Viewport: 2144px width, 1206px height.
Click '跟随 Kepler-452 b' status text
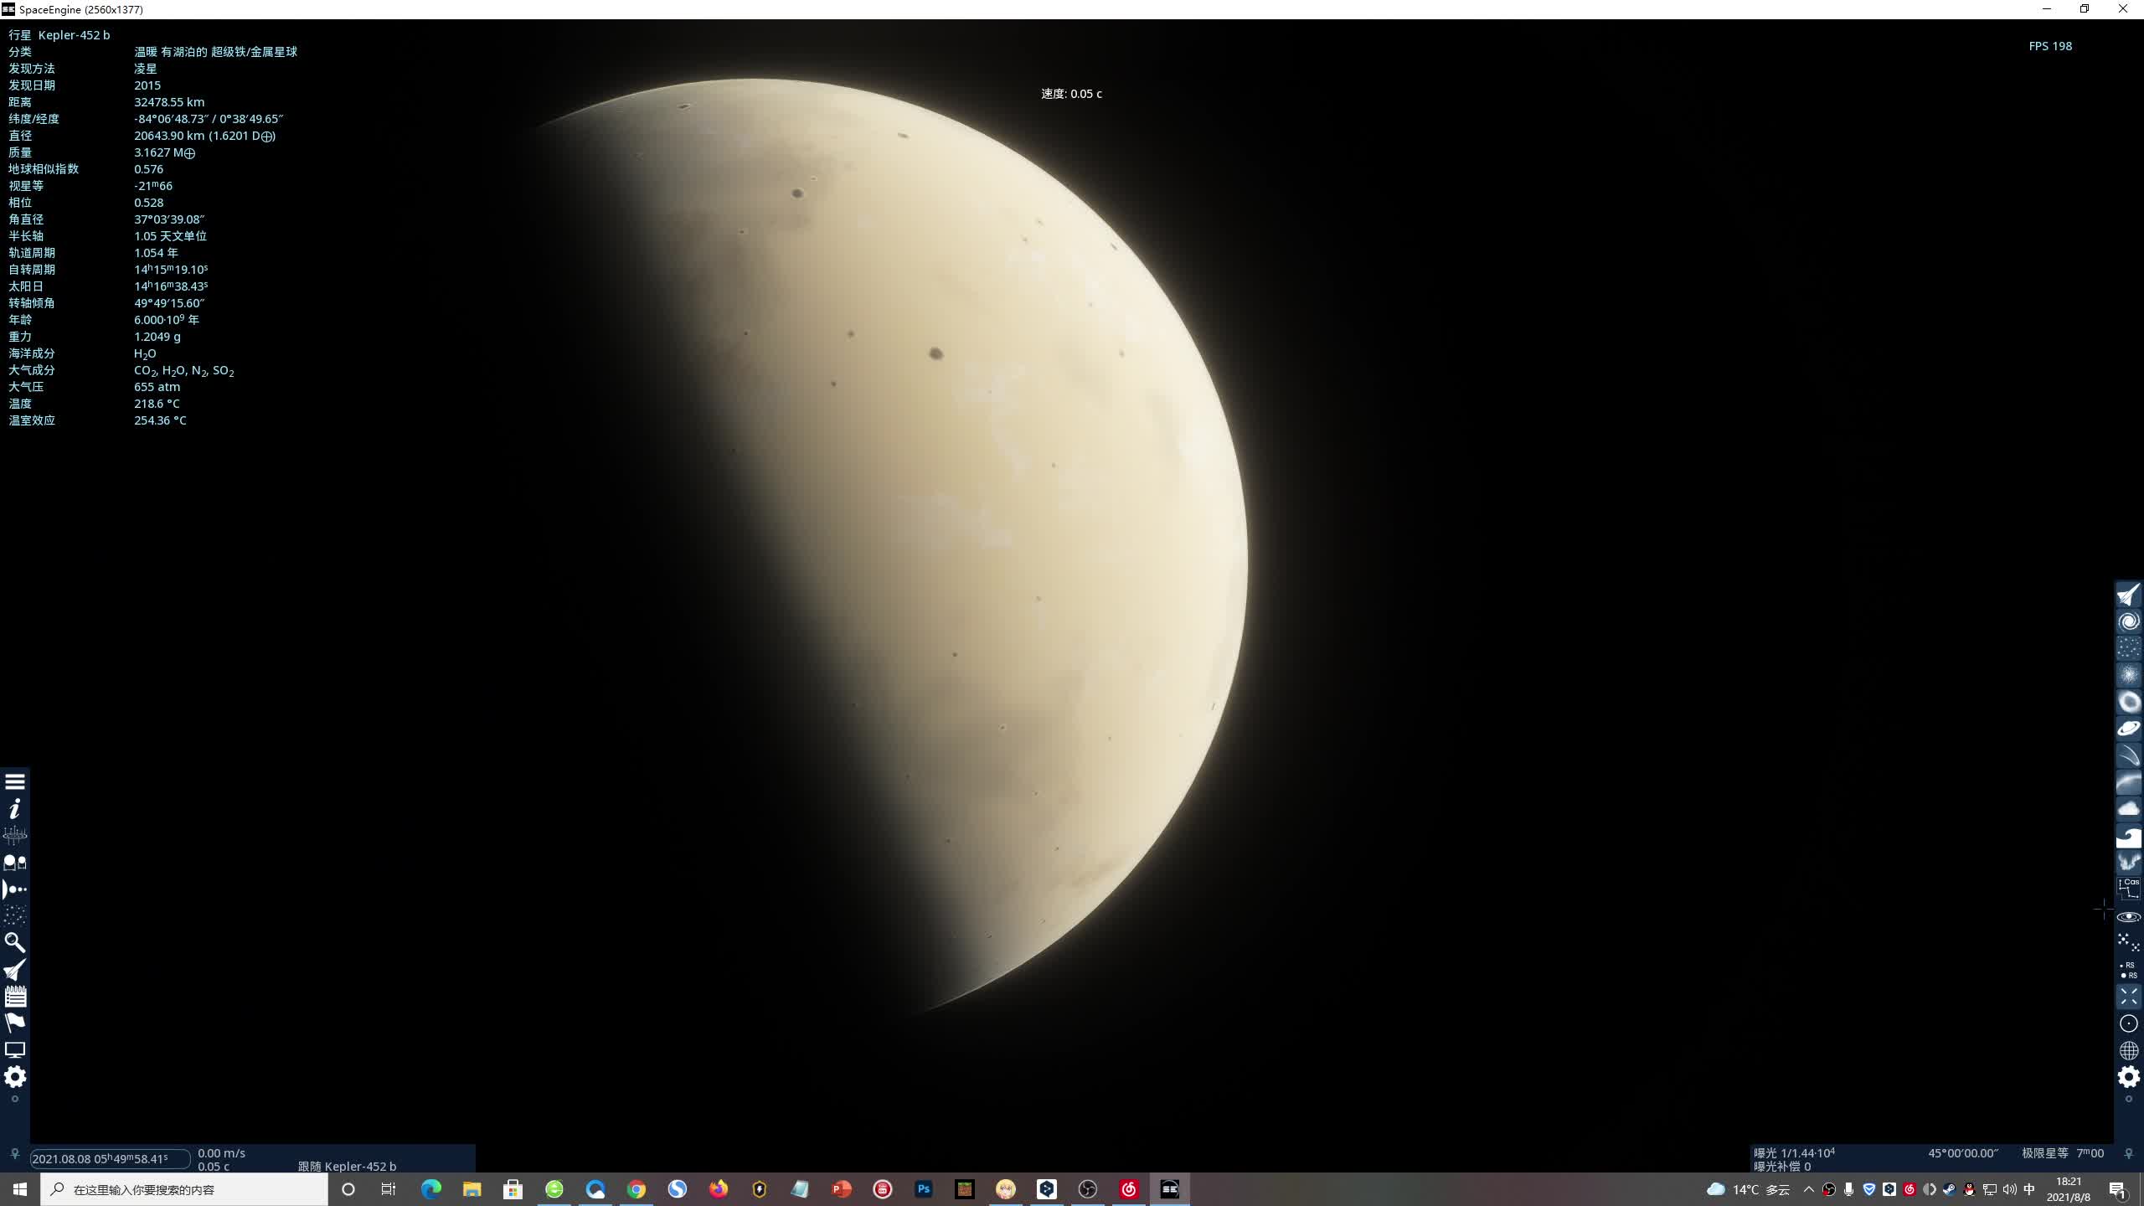tap(348, 1166)
